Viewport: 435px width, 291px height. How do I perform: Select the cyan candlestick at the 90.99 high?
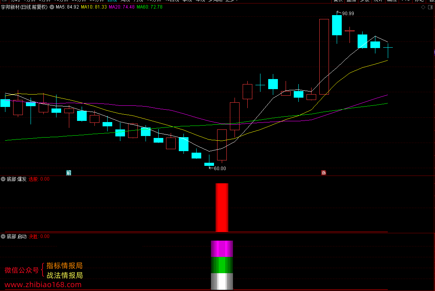pyautogui.click(x=337, y=25)
